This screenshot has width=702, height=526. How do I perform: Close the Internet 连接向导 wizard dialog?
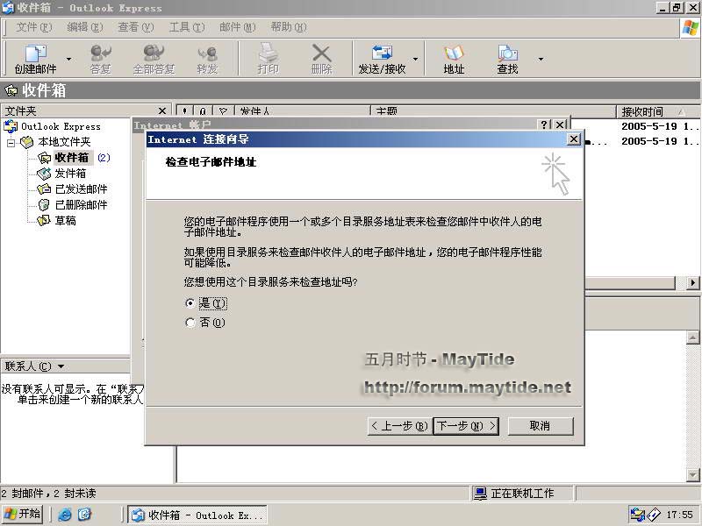(x=574, y=139)
